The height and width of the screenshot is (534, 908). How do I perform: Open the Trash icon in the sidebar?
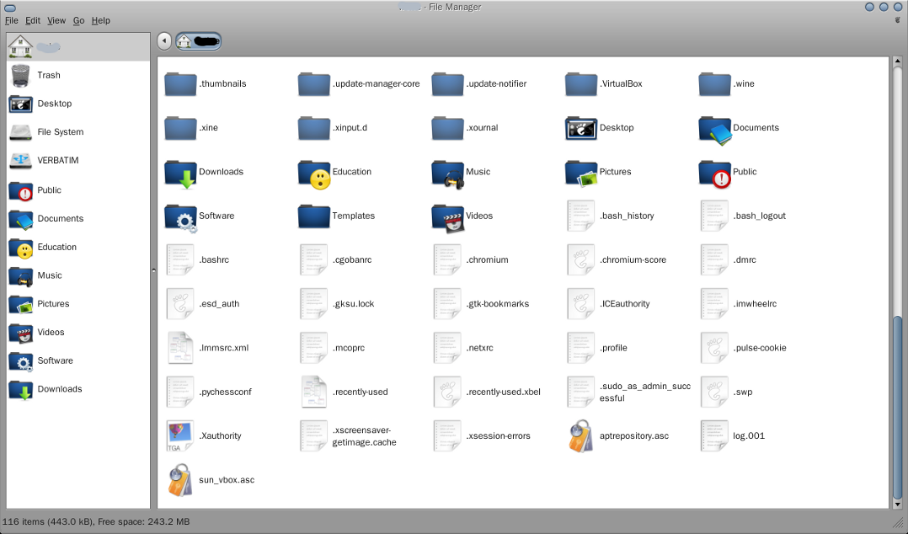[x=20, y=75]
